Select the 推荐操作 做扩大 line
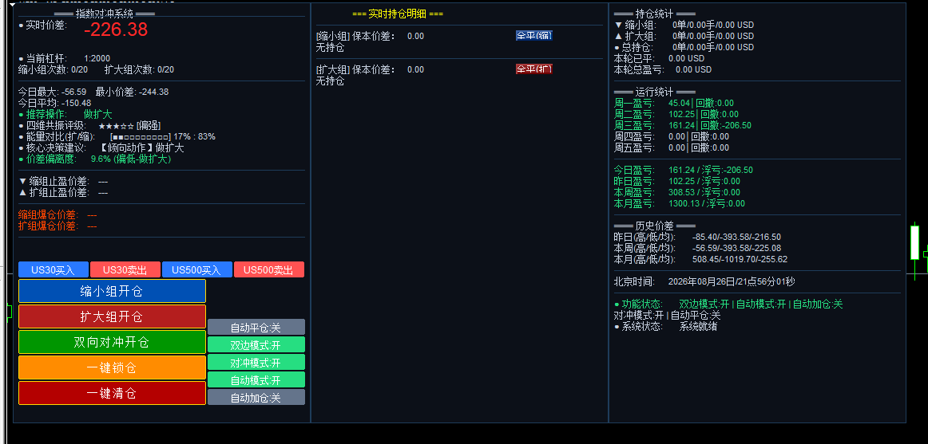 click(x=65, y=114)
